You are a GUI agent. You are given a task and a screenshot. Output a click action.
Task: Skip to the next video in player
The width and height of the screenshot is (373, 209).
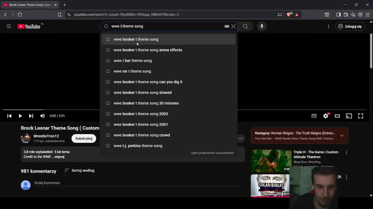(31, 116)
